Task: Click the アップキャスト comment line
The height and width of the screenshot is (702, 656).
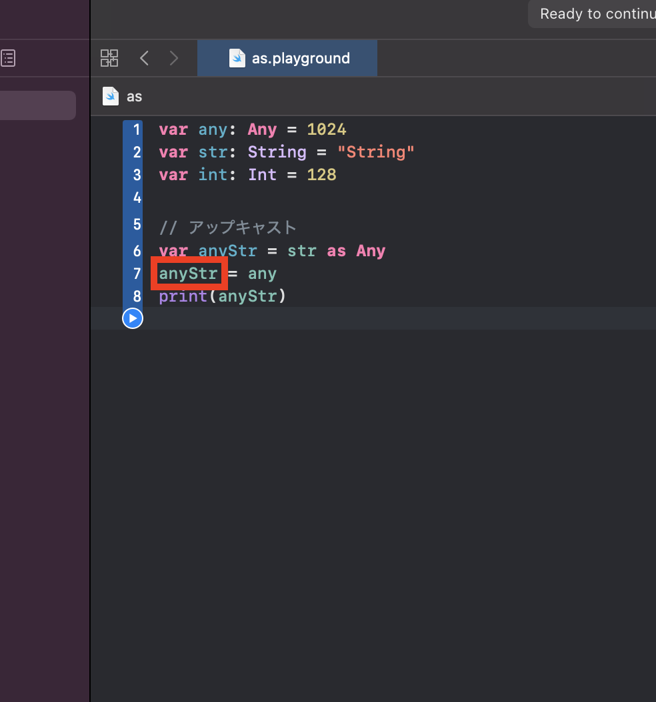Action: point(227,228)
